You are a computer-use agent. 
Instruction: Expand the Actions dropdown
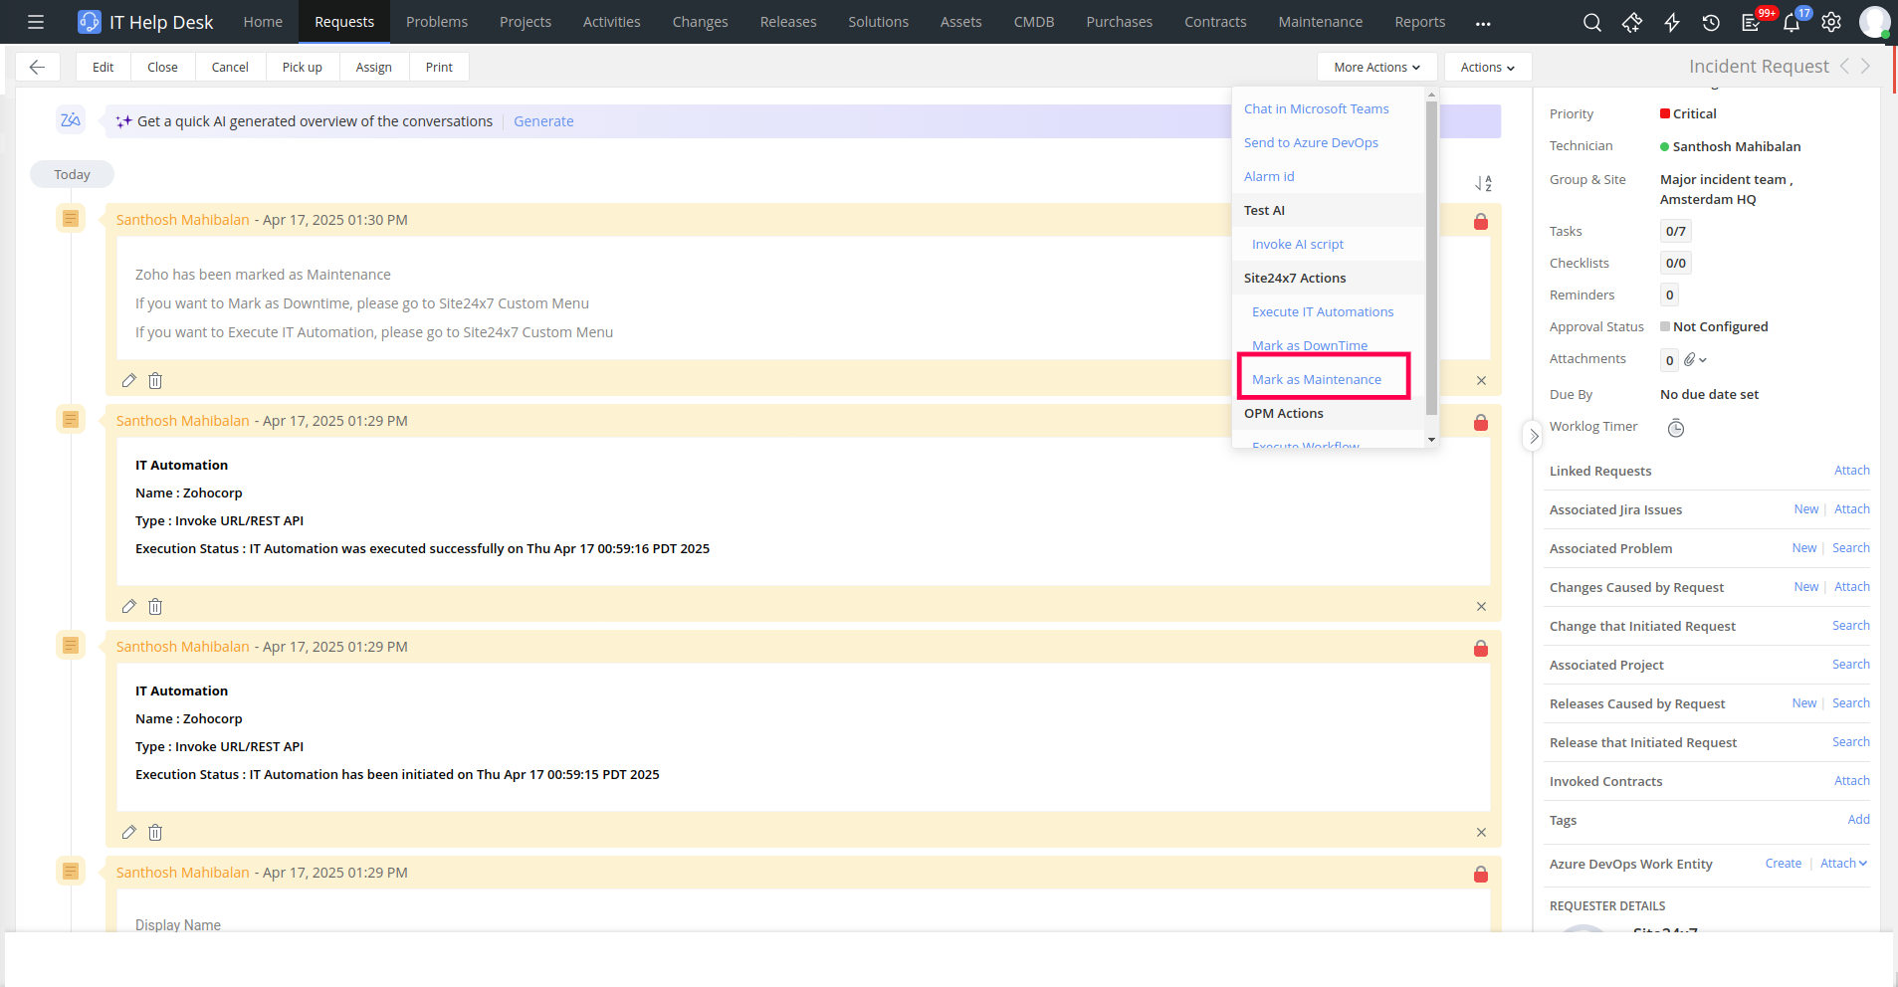pos(1488,67)
